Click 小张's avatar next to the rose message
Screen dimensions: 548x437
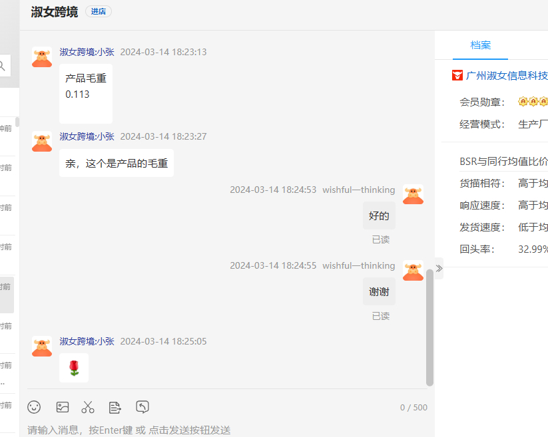[42, 346]
